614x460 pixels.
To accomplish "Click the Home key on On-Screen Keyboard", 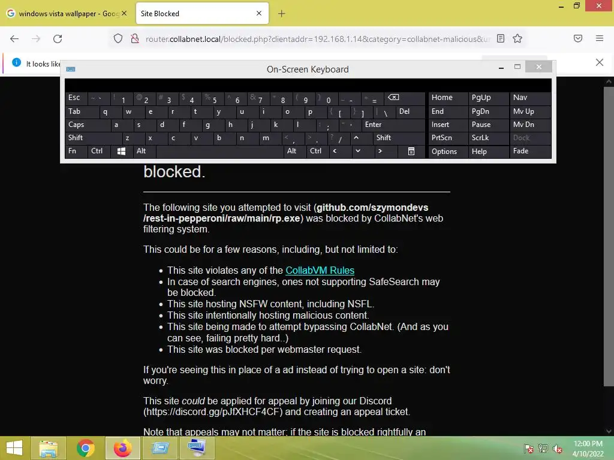I will [448, 98].
